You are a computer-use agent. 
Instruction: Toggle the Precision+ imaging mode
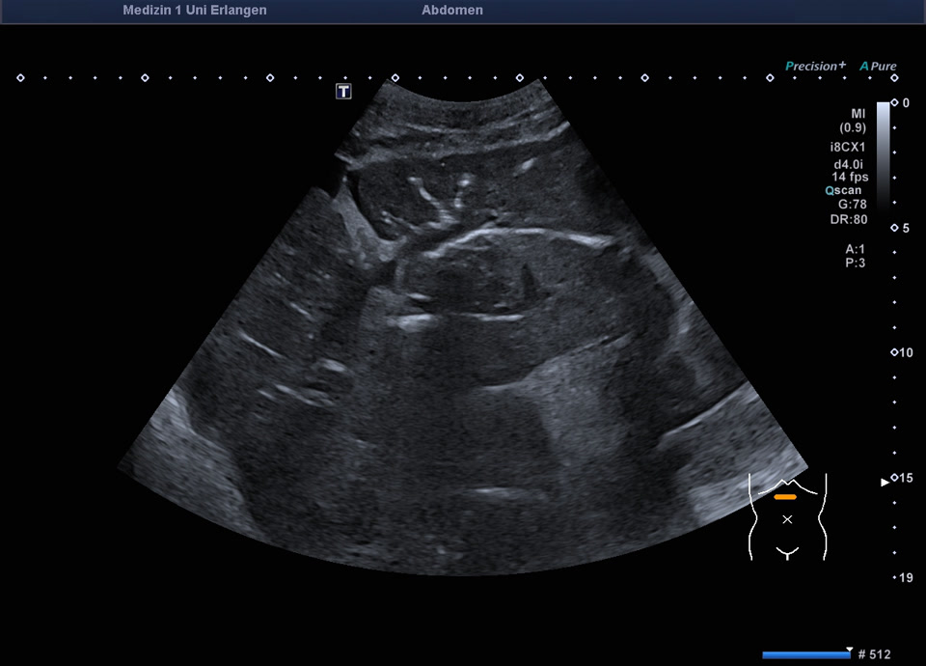815,67
